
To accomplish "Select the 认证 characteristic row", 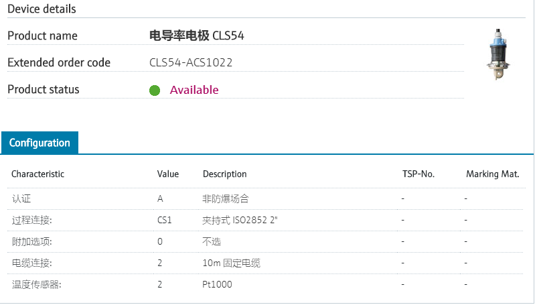I will [21, 198].
